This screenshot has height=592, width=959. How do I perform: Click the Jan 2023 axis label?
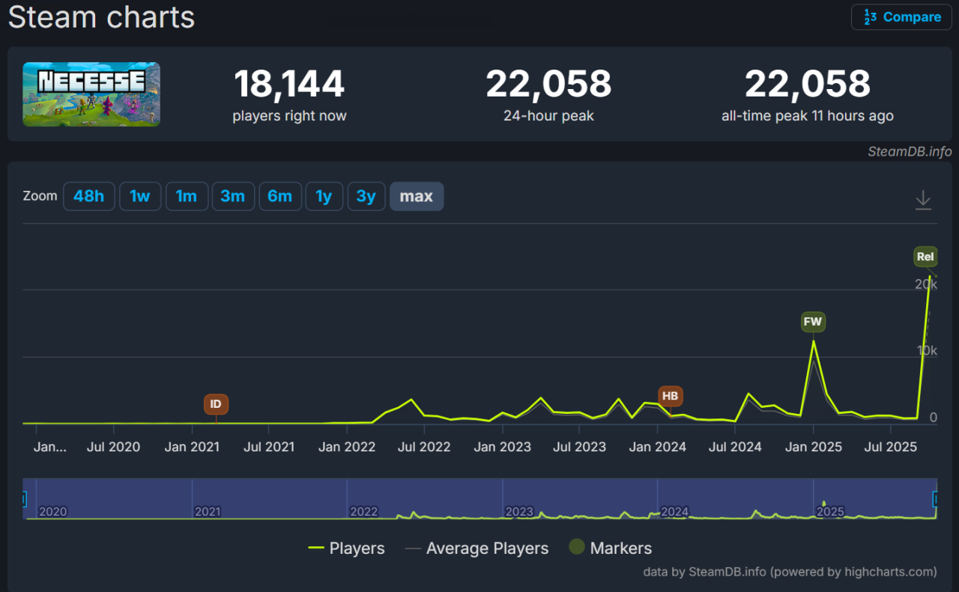tap(502, 447)
